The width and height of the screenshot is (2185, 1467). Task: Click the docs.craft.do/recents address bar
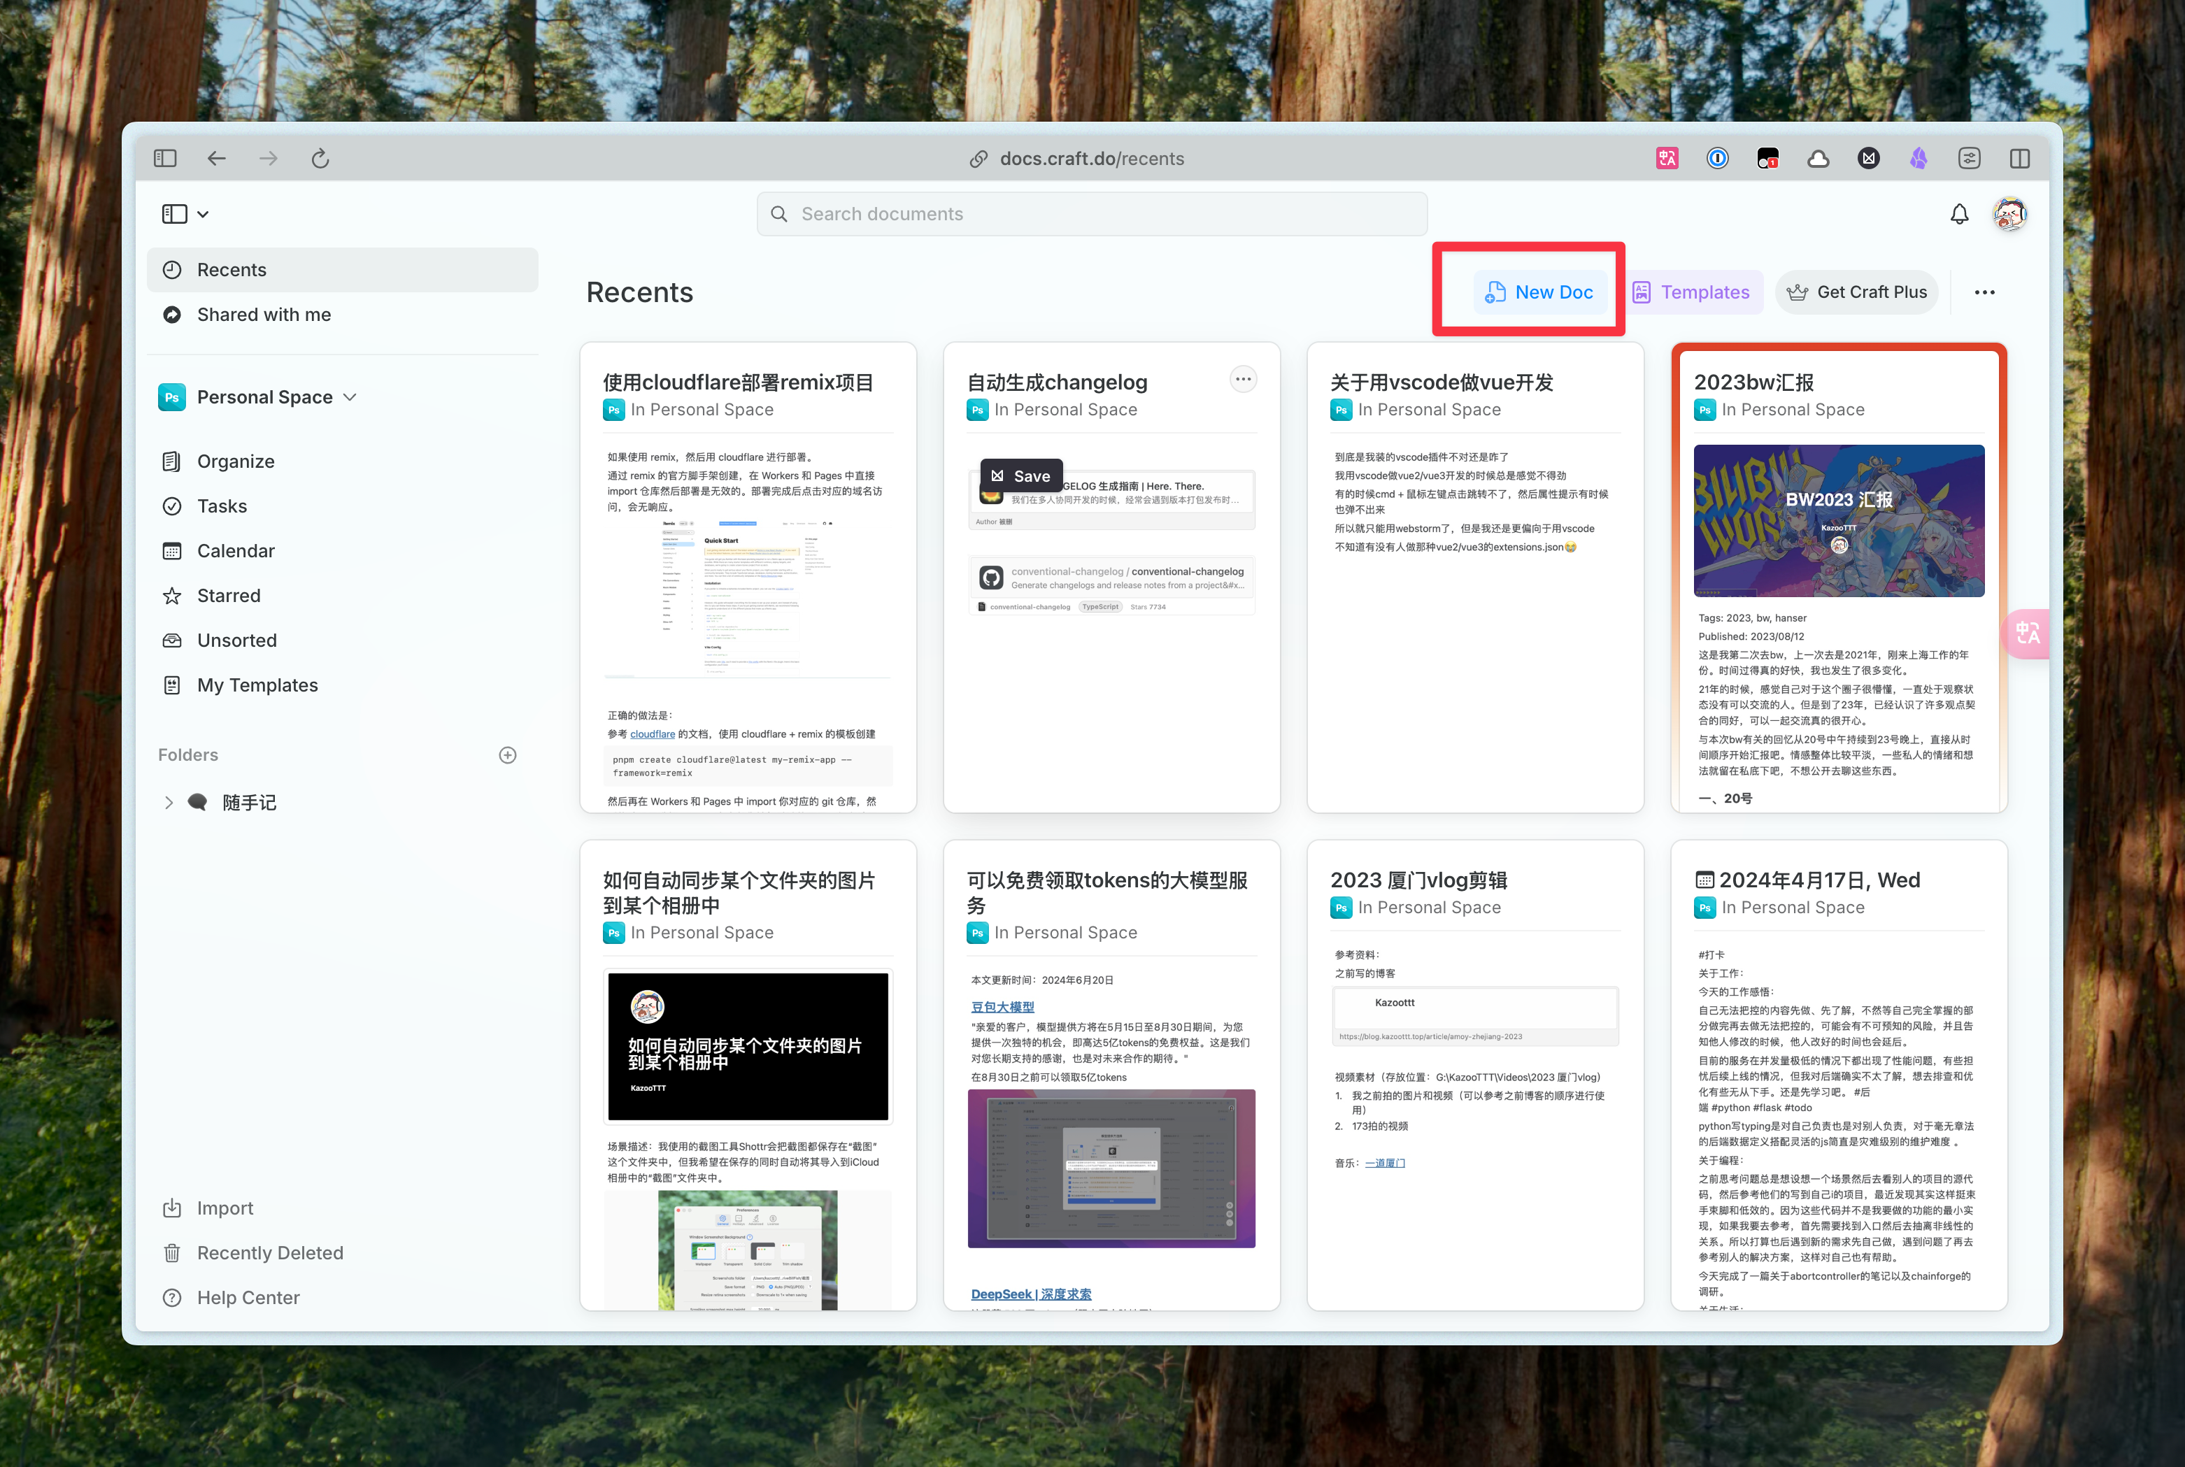click(1091, 158)
